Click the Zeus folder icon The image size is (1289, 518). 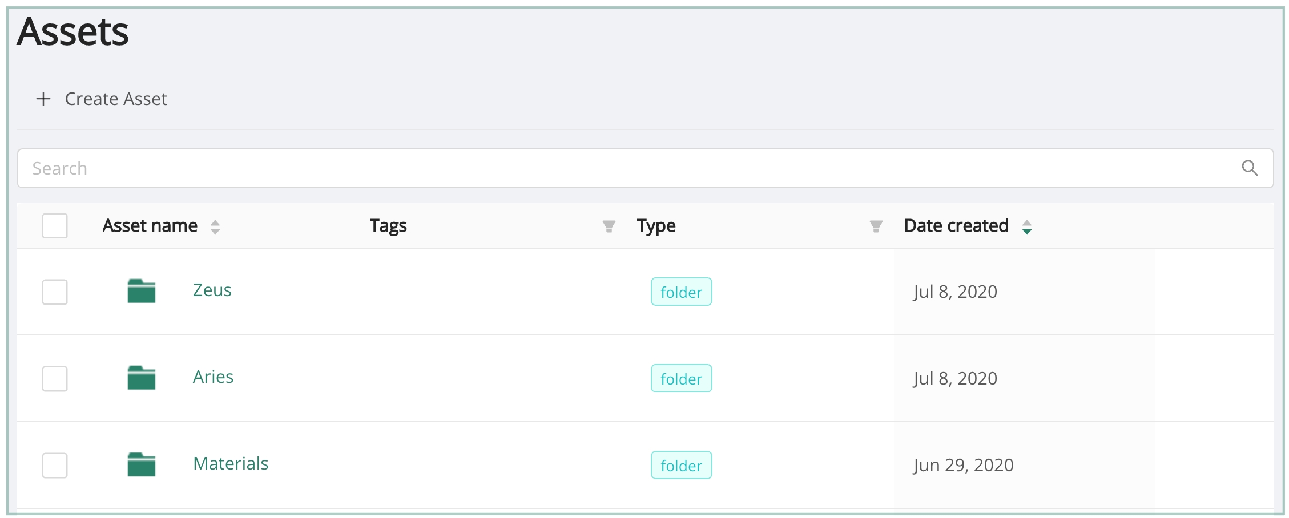(x=142, y=291)
